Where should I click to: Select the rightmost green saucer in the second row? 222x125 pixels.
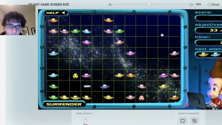120,31
